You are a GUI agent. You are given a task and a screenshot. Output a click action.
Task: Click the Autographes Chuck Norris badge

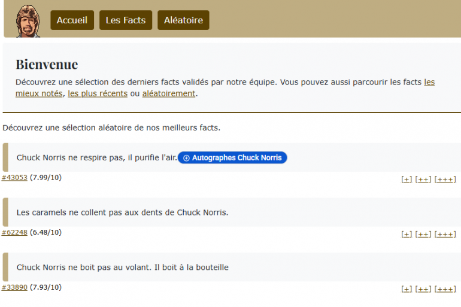coord(232,158)
